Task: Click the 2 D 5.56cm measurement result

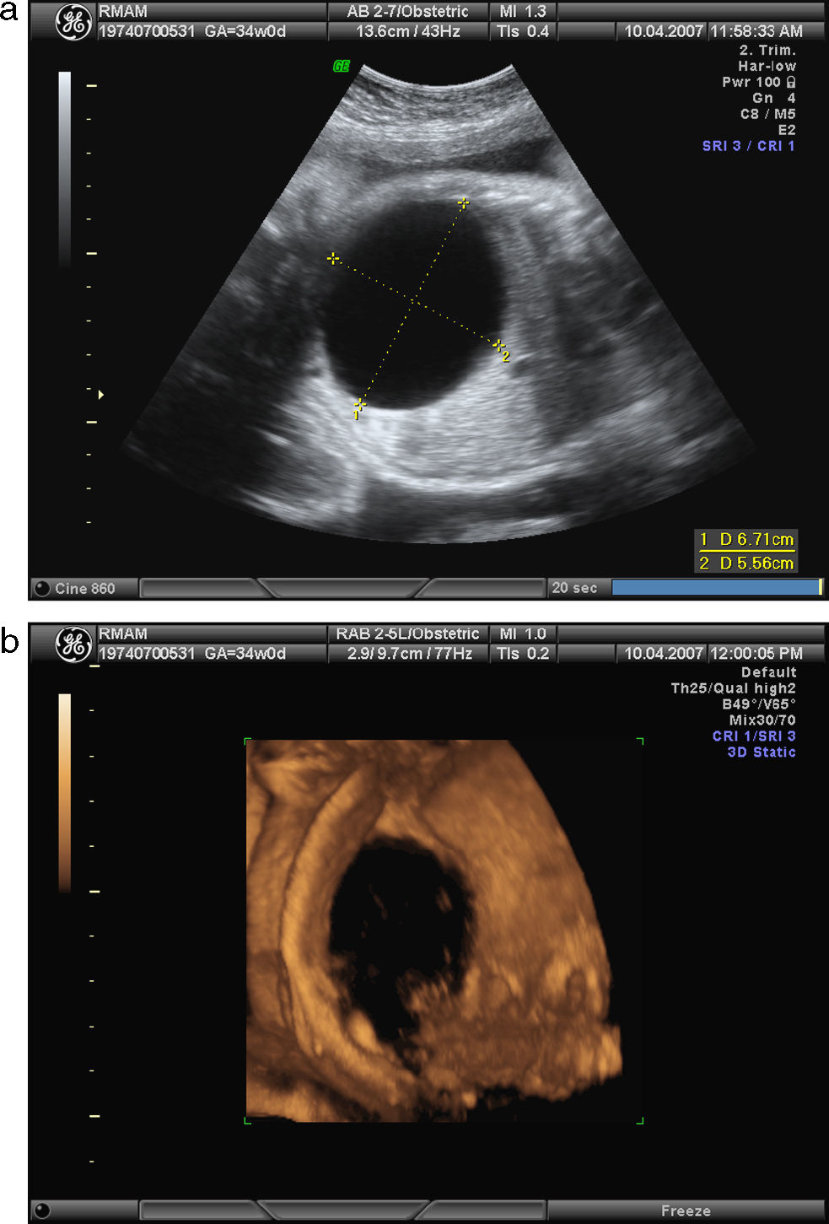Action: (746, 563)
